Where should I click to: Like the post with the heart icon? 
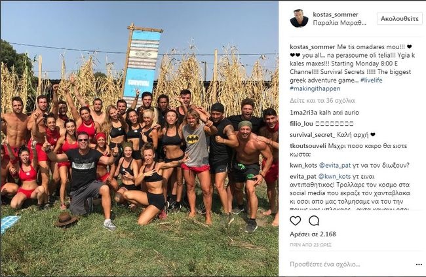(x=296, y=221)
